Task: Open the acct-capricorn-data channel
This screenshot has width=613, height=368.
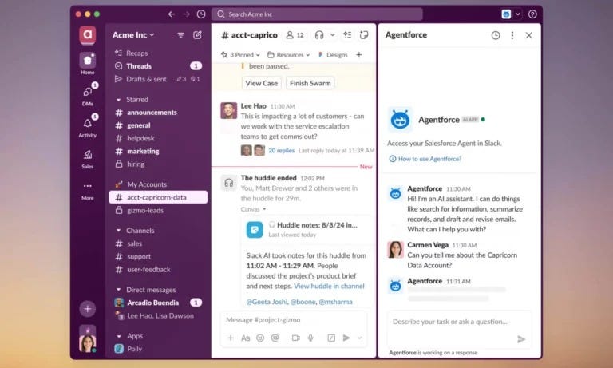Action: 158,197
